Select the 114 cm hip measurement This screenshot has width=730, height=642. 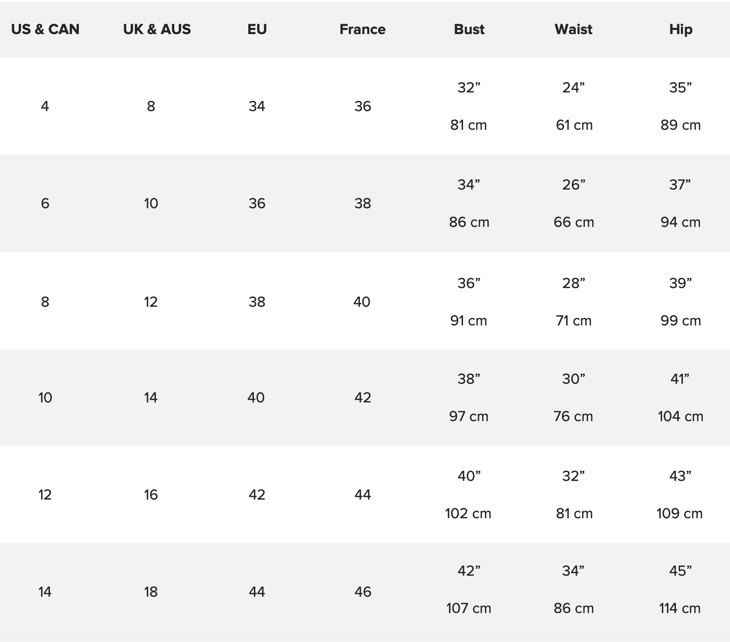(x=680, y=608)
